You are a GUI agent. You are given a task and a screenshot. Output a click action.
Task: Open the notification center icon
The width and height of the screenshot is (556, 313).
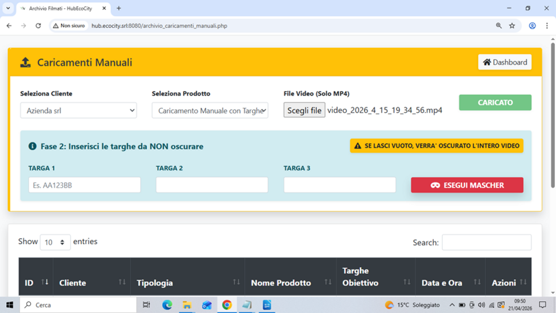click(x=543, y=305)
